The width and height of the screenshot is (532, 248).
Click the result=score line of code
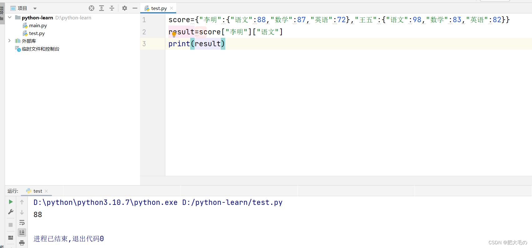click(226, 32)
